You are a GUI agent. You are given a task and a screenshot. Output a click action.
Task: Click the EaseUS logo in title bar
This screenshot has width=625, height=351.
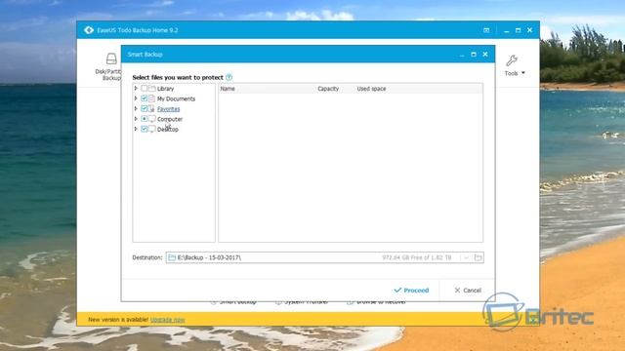[89, 30]
